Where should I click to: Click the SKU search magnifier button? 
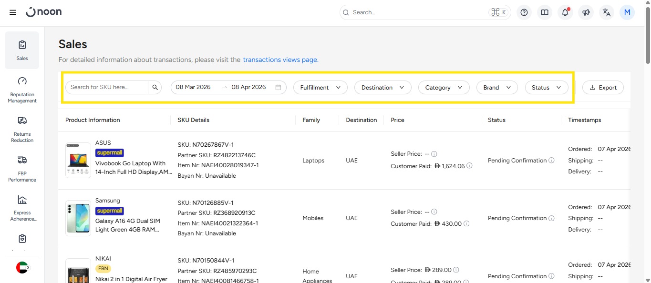tap(155, 87)
